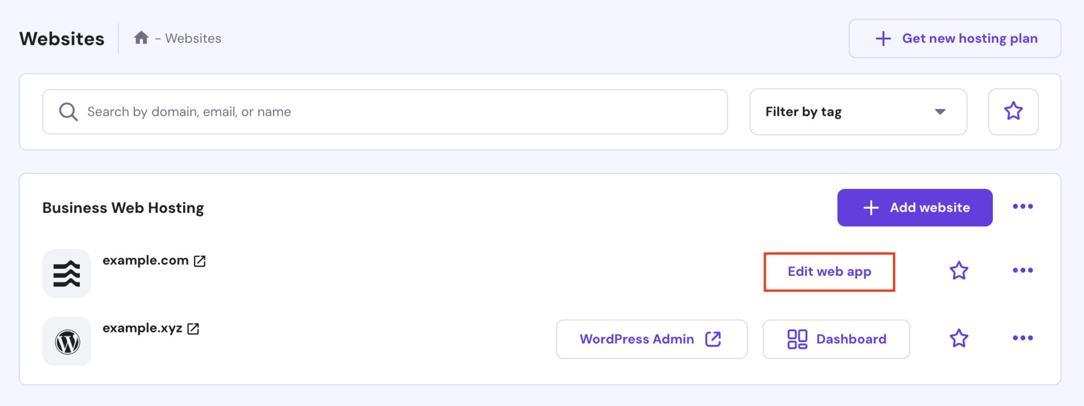Favorite example.com by clicking its star
Image resolution: width=1084 pixels, height=406 pixels.
tap(959, 271)
